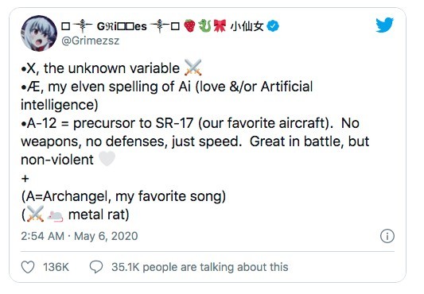
Task: Open the anime avatar profile picture
Action: pos(39,33)
